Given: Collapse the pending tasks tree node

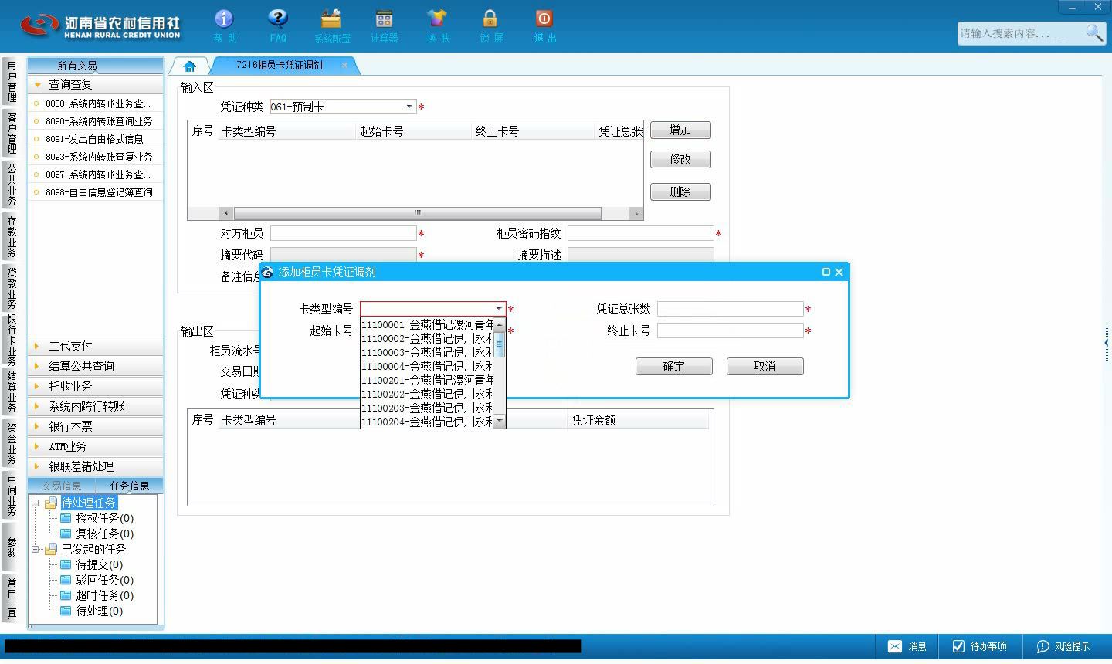Looking at the screenshot, I should (x=36, y=503).
